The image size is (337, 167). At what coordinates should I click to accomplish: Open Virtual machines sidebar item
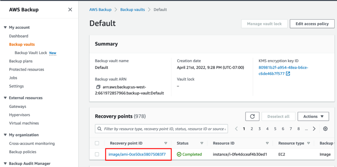pyautogui.click(x=24, y=123)
